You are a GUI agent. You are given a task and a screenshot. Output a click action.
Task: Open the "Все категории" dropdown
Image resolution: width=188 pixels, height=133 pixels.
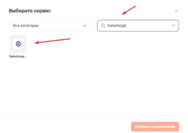coord(50,26)
